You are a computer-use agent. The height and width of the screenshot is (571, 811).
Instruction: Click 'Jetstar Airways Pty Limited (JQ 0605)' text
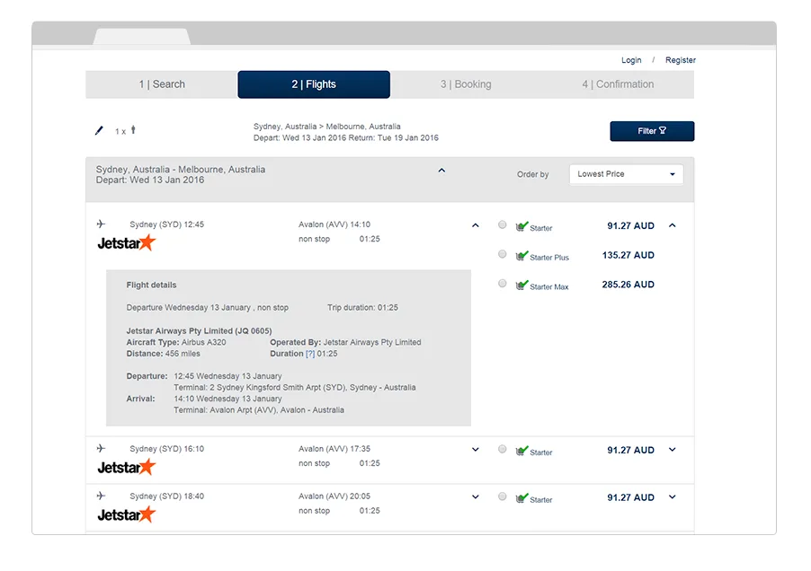tap(199, 331)
